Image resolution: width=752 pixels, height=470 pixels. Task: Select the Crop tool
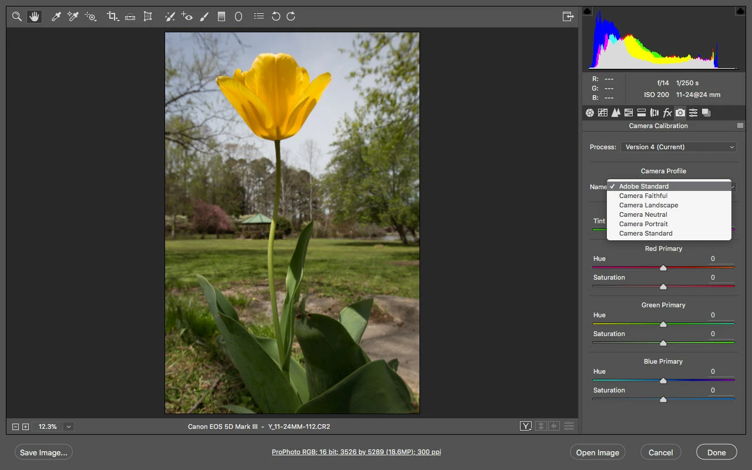[x=113, y=16]
